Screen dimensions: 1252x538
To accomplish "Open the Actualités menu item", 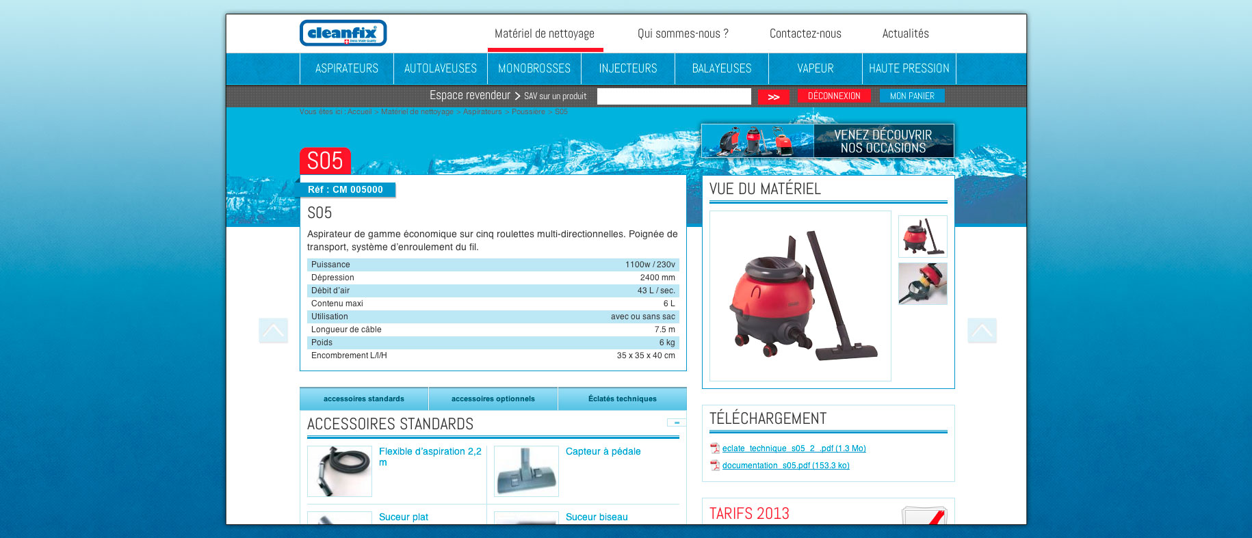I will tap(905, 33).
